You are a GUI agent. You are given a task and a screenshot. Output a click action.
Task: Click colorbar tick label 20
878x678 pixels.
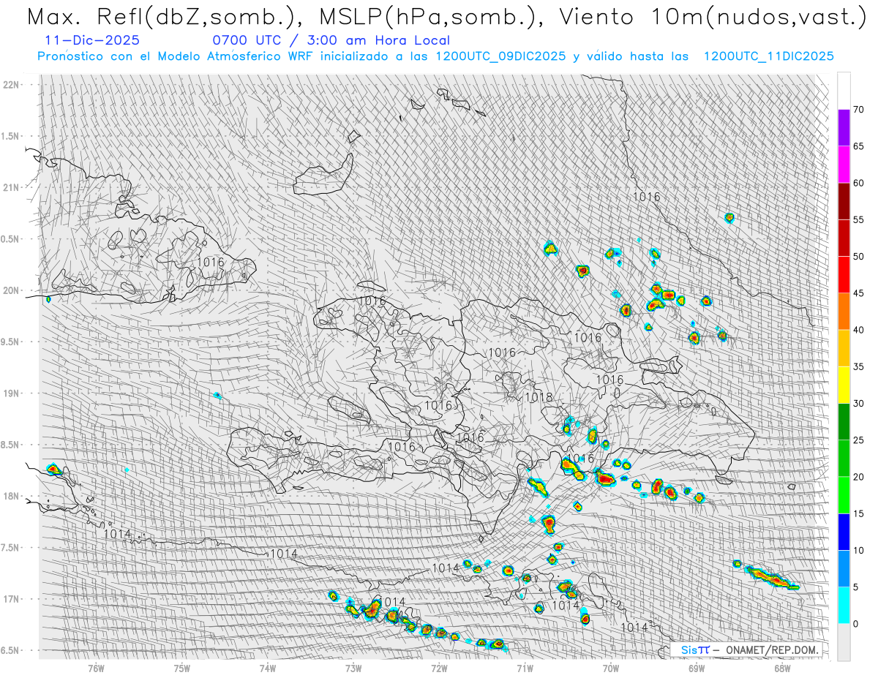click(x=859, y=477)
